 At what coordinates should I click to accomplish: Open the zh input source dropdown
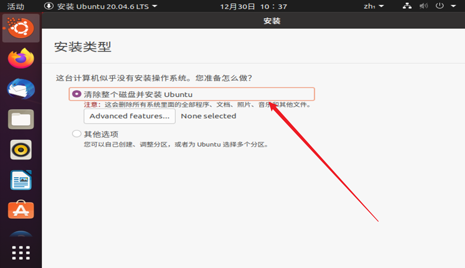tap(374, 6)
